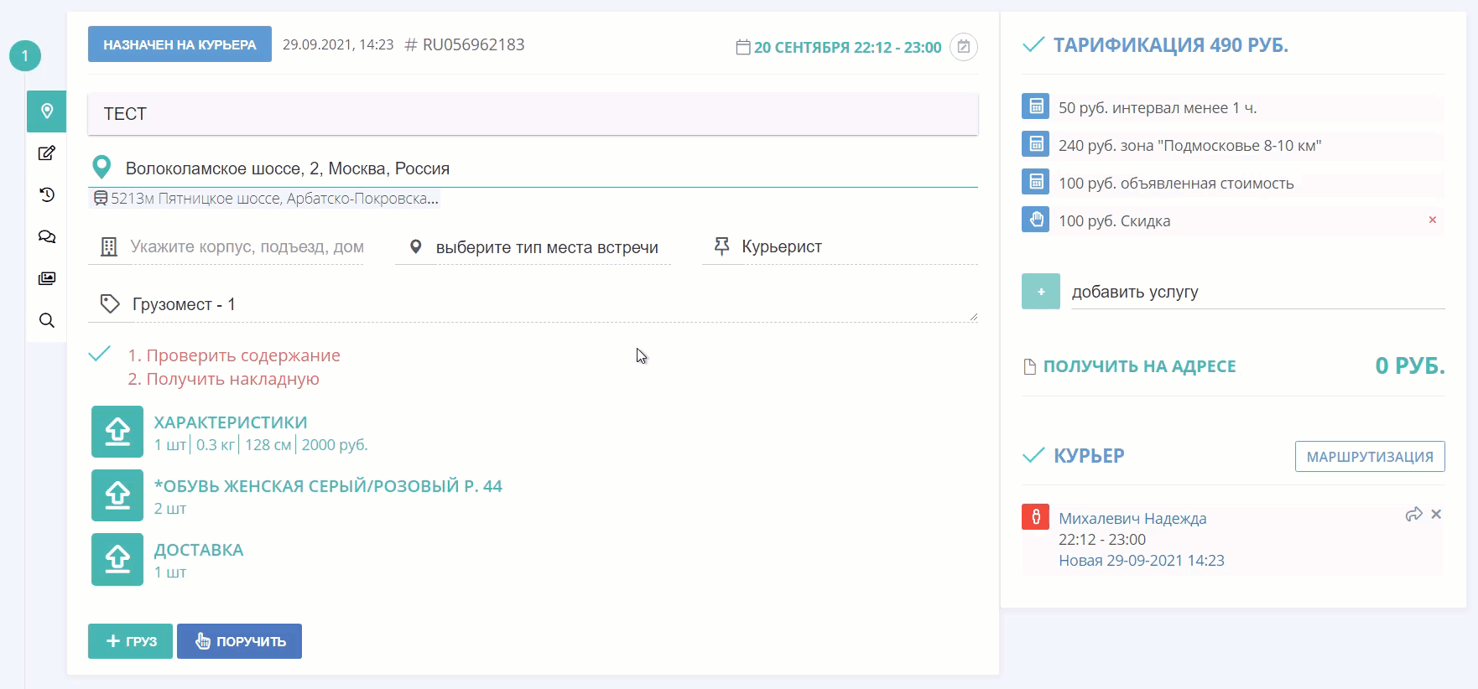This screenshot has width=1478, height=689.
Task: Click the green location pin by address
Action: [x=101, y=168]
